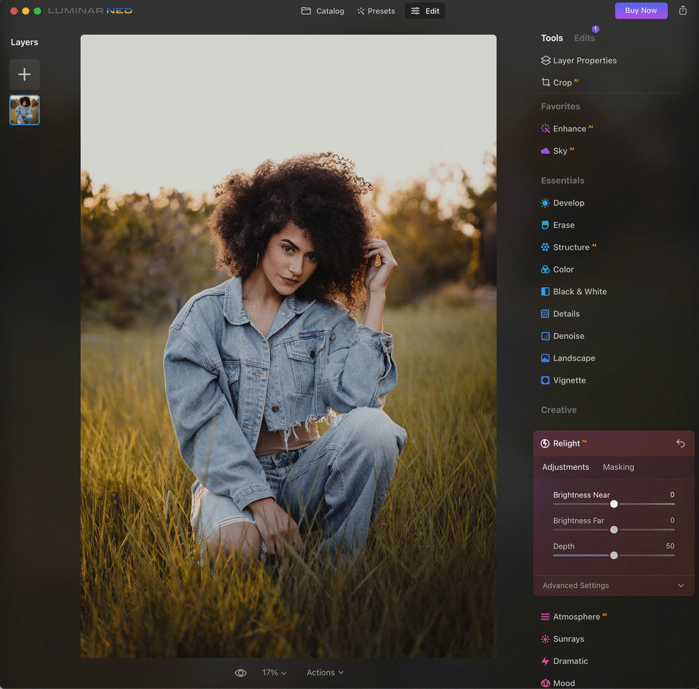Select the portrait layer thumbnail

click(25, 110)
